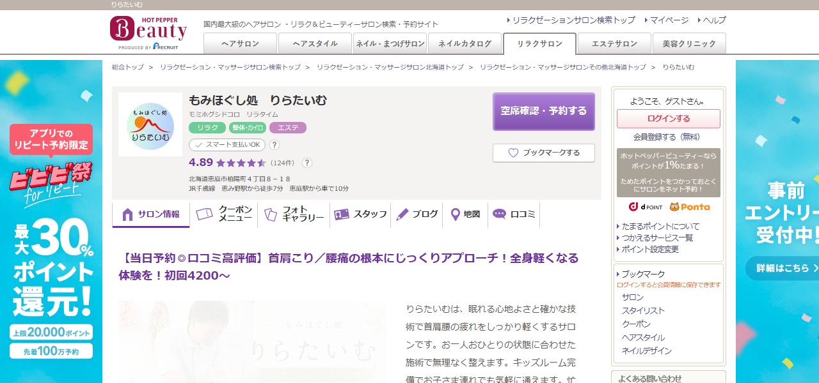Viewport: 819px width, 383px height.
Task: Click the Ponta logo
Action: pyautogui.click(x=690, y=207)
